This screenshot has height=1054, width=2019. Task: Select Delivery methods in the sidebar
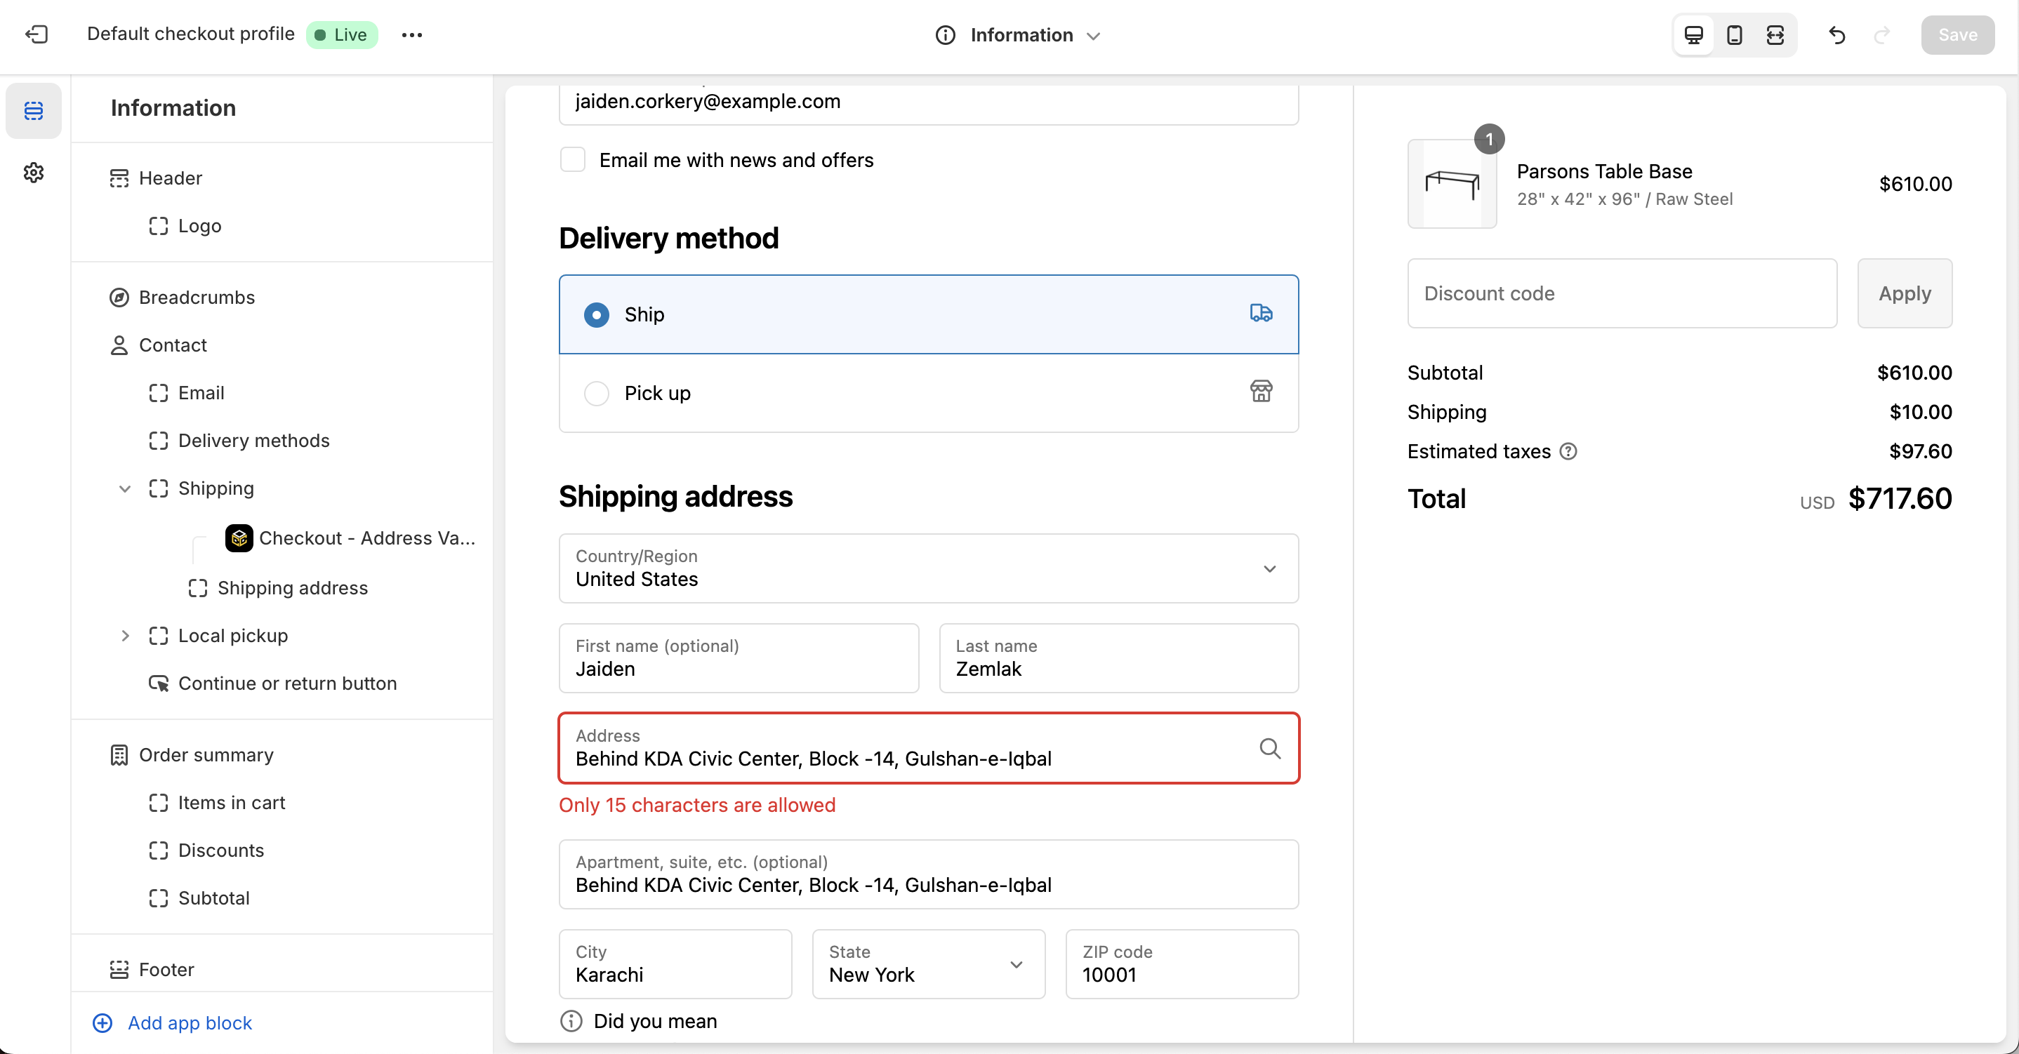point(253,441)
